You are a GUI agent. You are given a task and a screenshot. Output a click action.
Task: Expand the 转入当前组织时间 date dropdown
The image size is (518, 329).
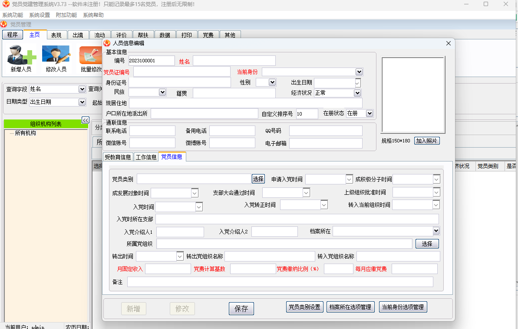tap(436, 205)
